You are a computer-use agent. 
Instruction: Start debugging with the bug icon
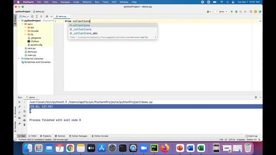point(236,12)
